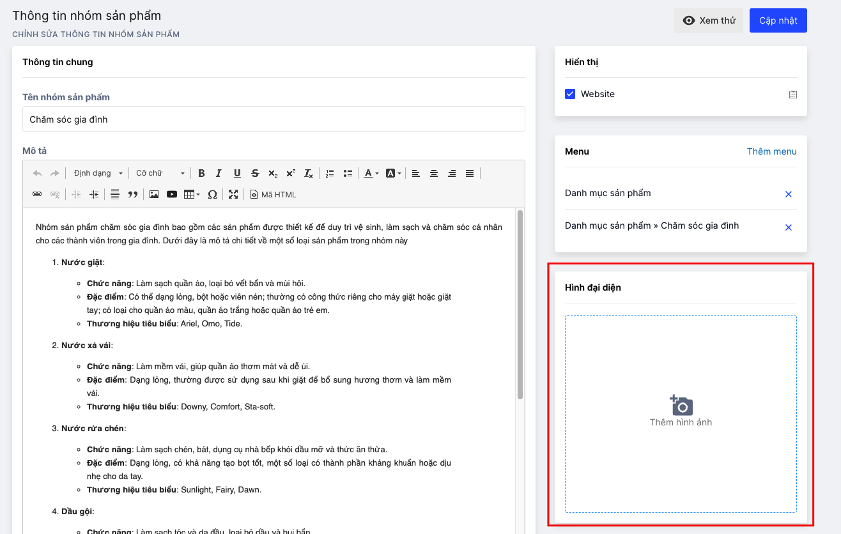Screen dimensions: 841x534
Task: Click the Tên nhóm sản phẩm input field
Action: [274, 119]
